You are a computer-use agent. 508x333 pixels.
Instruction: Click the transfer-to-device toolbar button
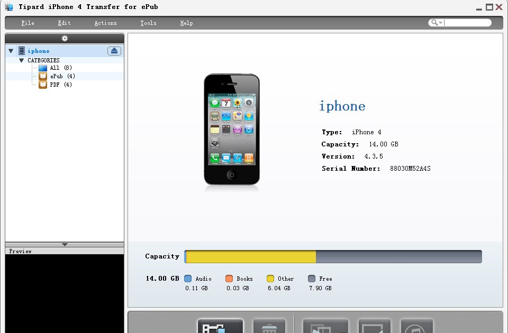374,326
